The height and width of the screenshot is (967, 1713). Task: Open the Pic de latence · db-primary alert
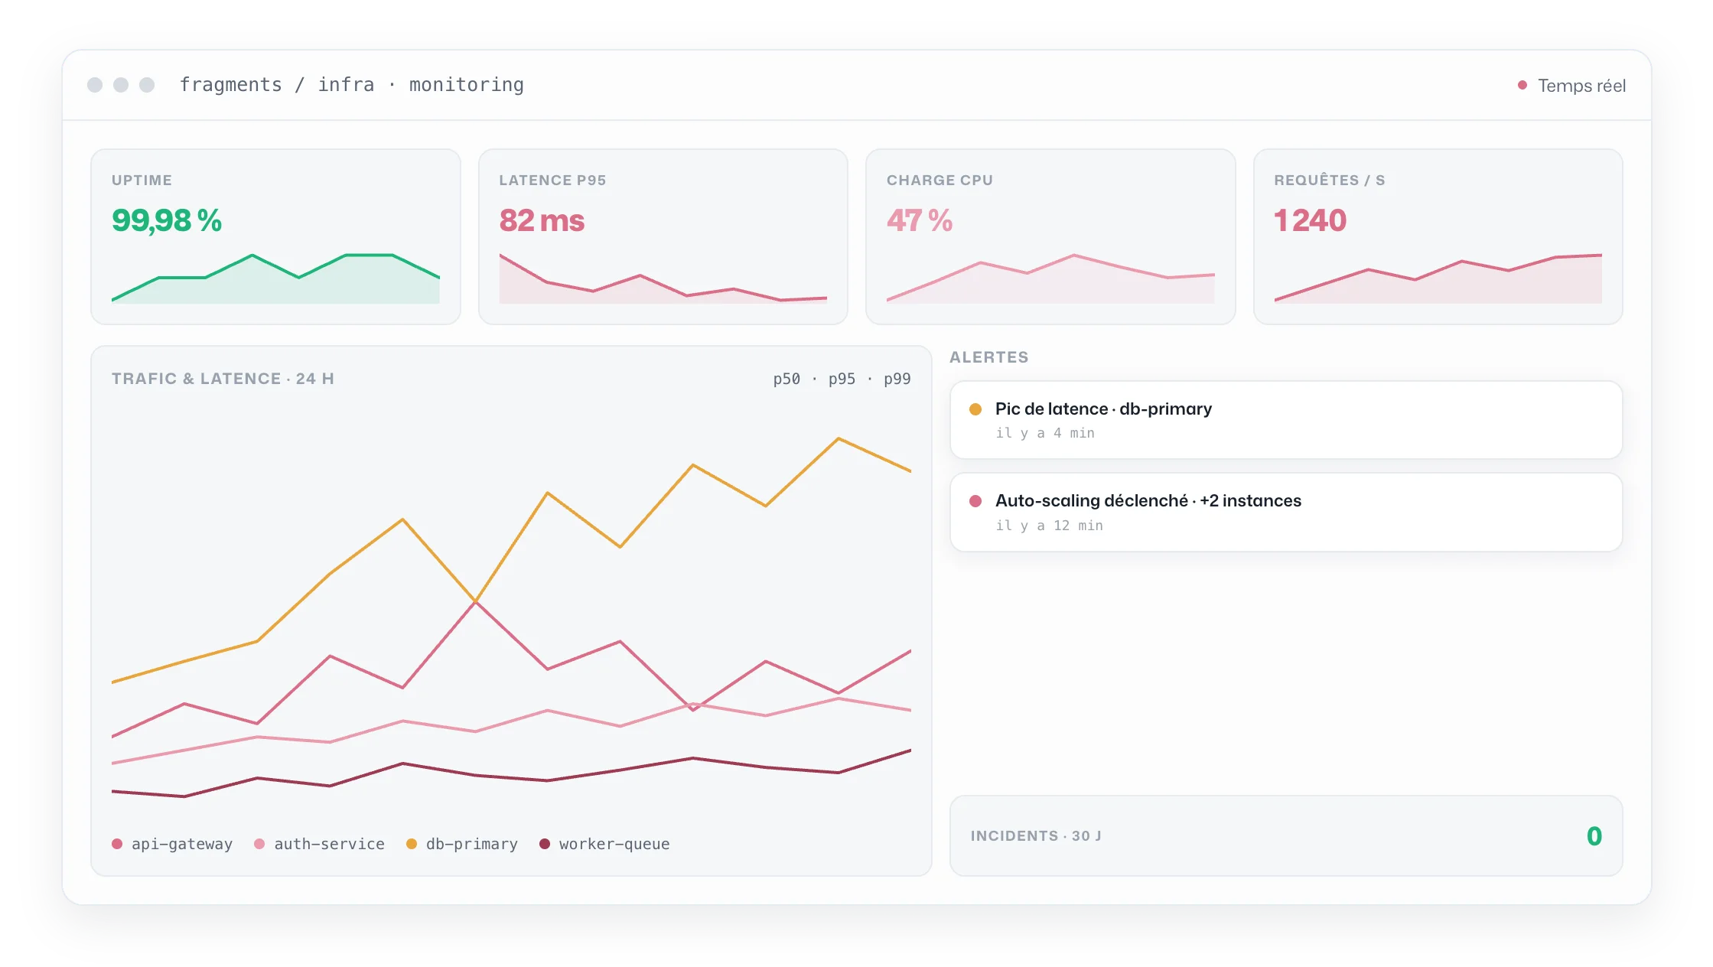coord(1285,420)
